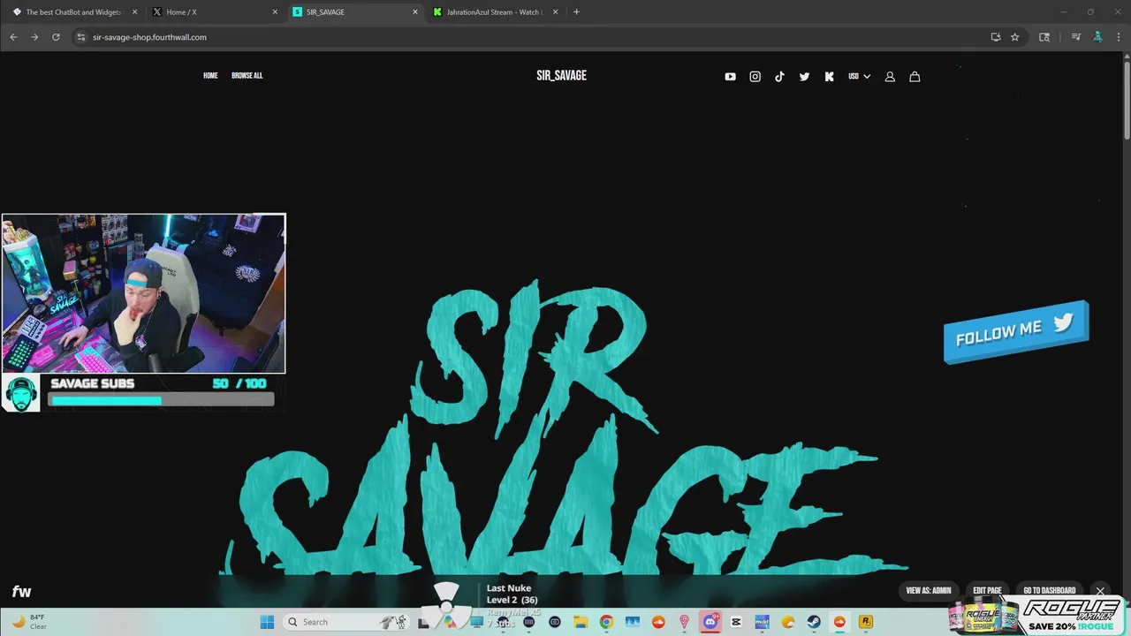The image size is (1131, 636).
Task: Open the Chrome three-dot menu
Action: pyautogui.click(x=1119, y=37)
